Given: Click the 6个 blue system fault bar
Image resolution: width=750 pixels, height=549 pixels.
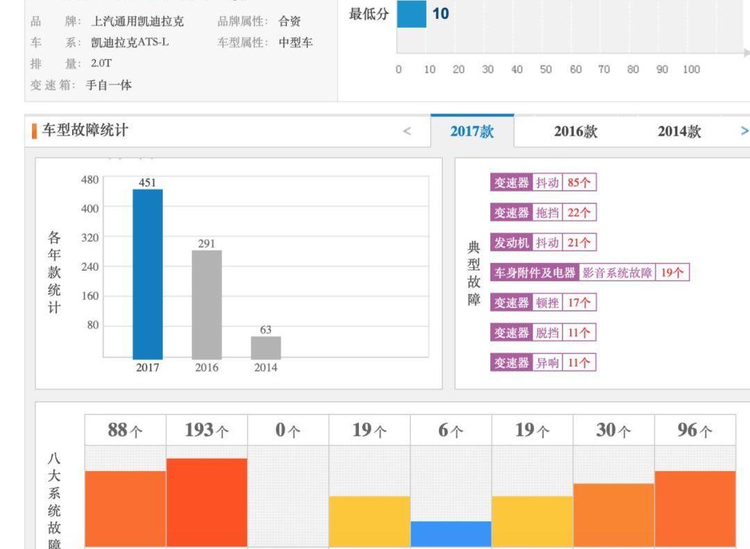Looking at the screenshot, I should [451, 534].
